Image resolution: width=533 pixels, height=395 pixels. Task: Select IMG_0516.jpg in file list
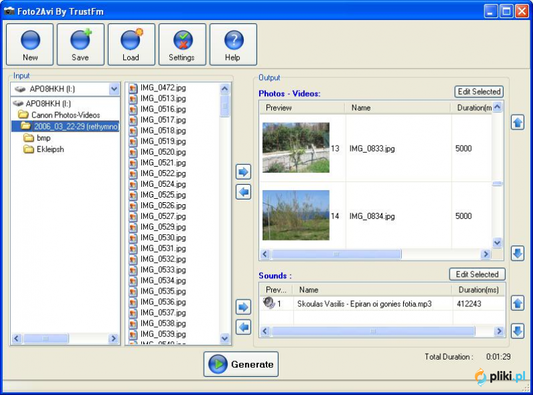click(x=163, y=109)
